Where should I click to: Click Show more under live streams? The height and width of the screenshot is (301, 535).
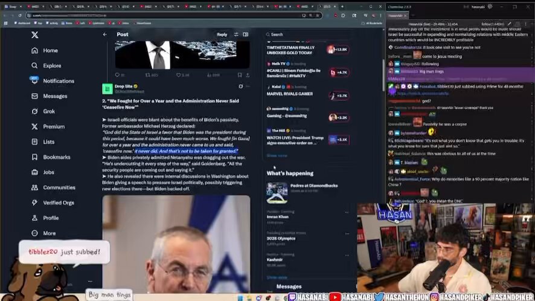point(277,155)
